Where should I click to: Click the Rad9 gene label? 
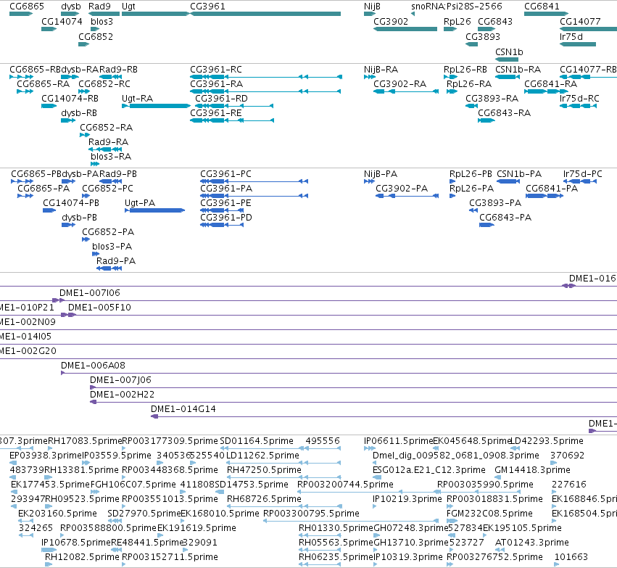pyautogui.click(x=99, y=7)
